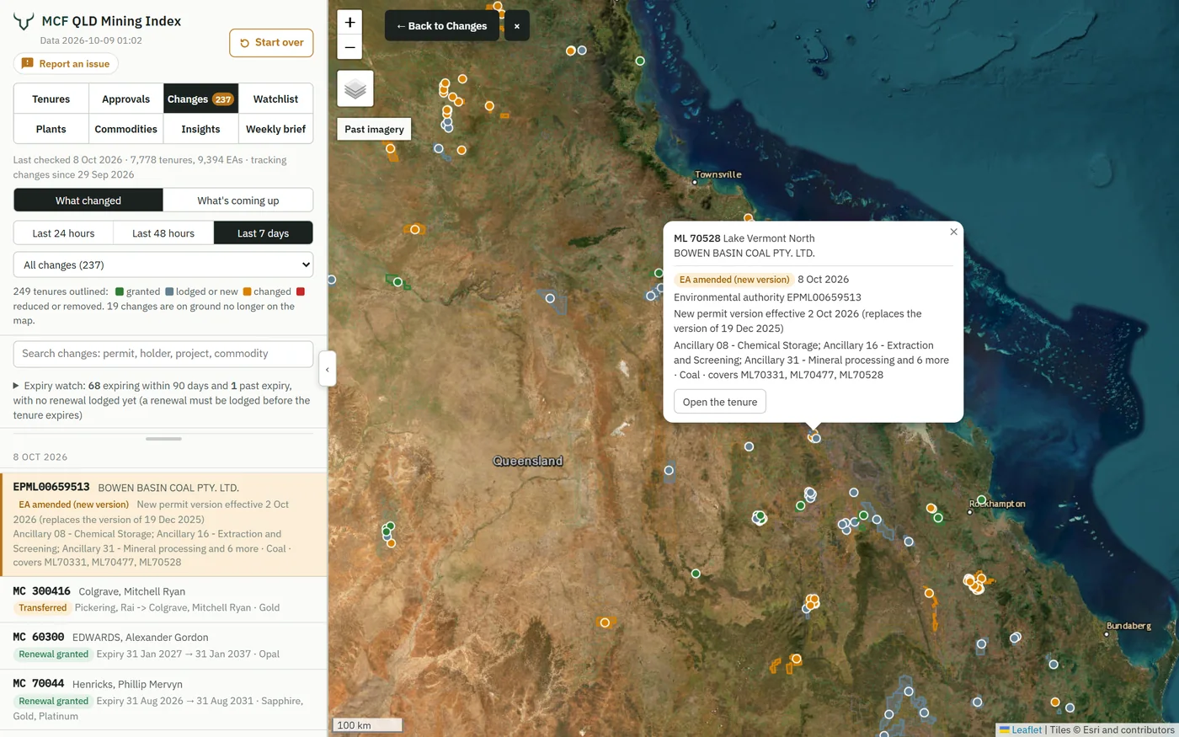Screen dimensions: 1179x737
Task: Click the panel resize handle above 8 OCT 2026
Action: pos(163,439)
